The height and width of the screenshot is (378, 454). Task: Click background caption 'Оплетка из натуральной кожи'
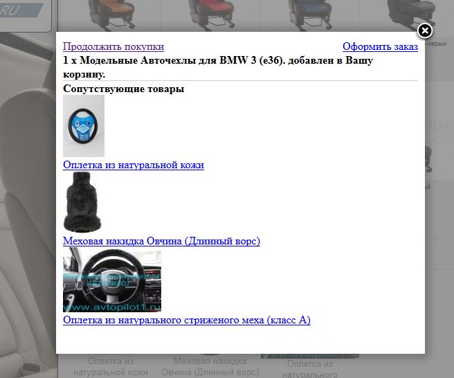coord(111,366)
